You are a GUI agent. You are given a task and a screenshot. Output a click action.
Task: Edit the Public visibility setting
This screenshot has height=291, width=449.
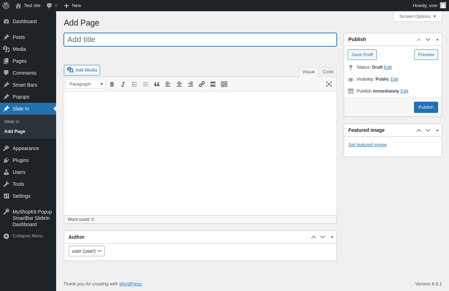(x=394, y=79)
